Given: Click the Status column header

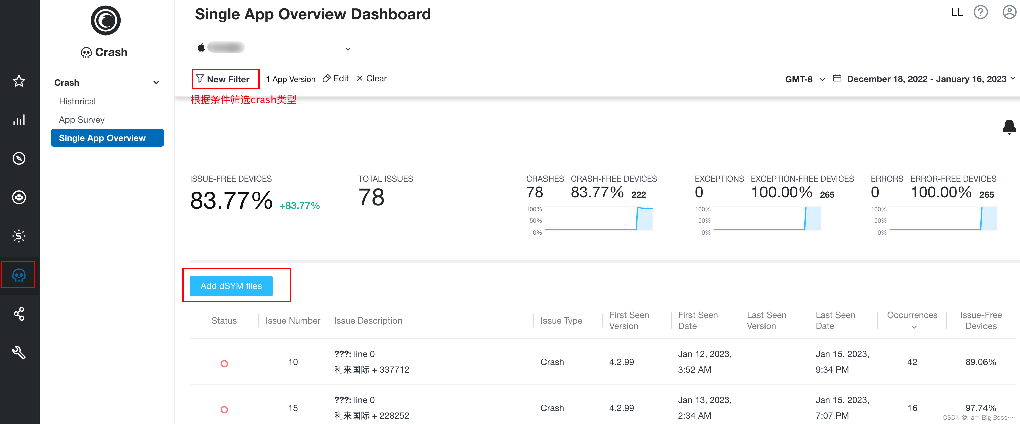Looking at the screenshot, I should pos(224,320).
